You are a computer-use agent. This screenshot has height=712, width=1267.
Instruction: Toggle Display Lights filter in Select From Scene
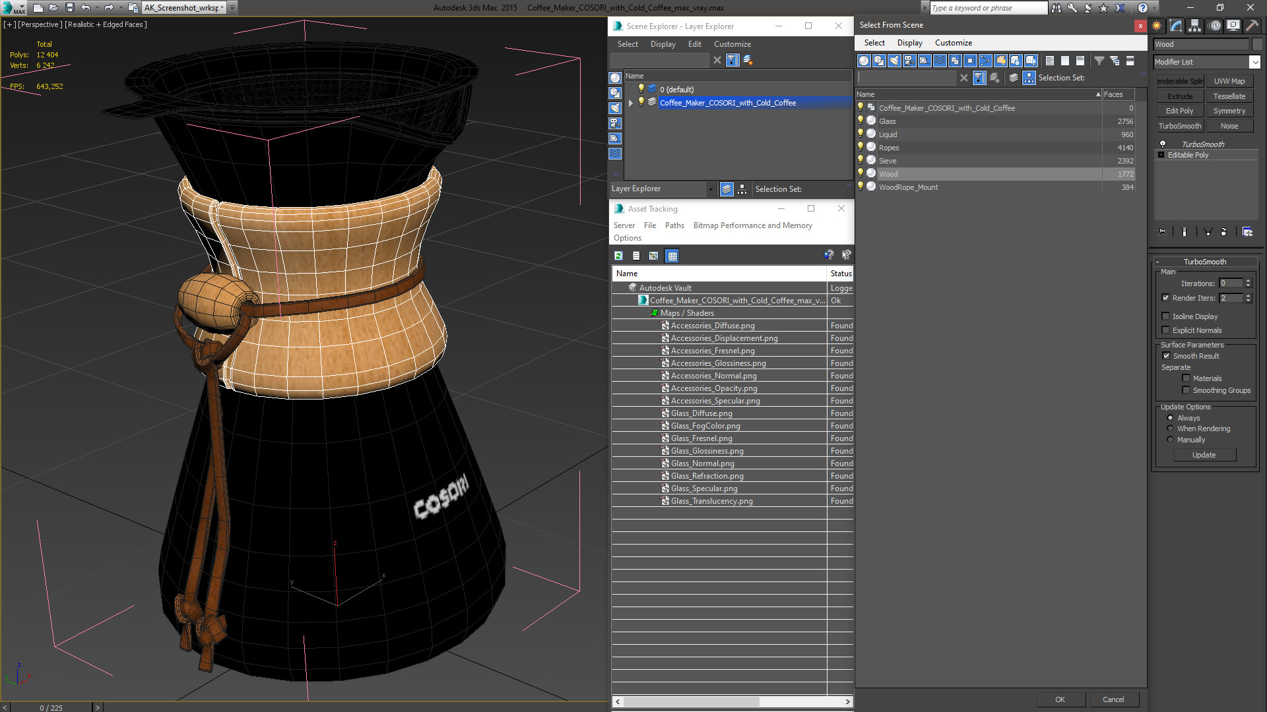[x=894, y=61]
